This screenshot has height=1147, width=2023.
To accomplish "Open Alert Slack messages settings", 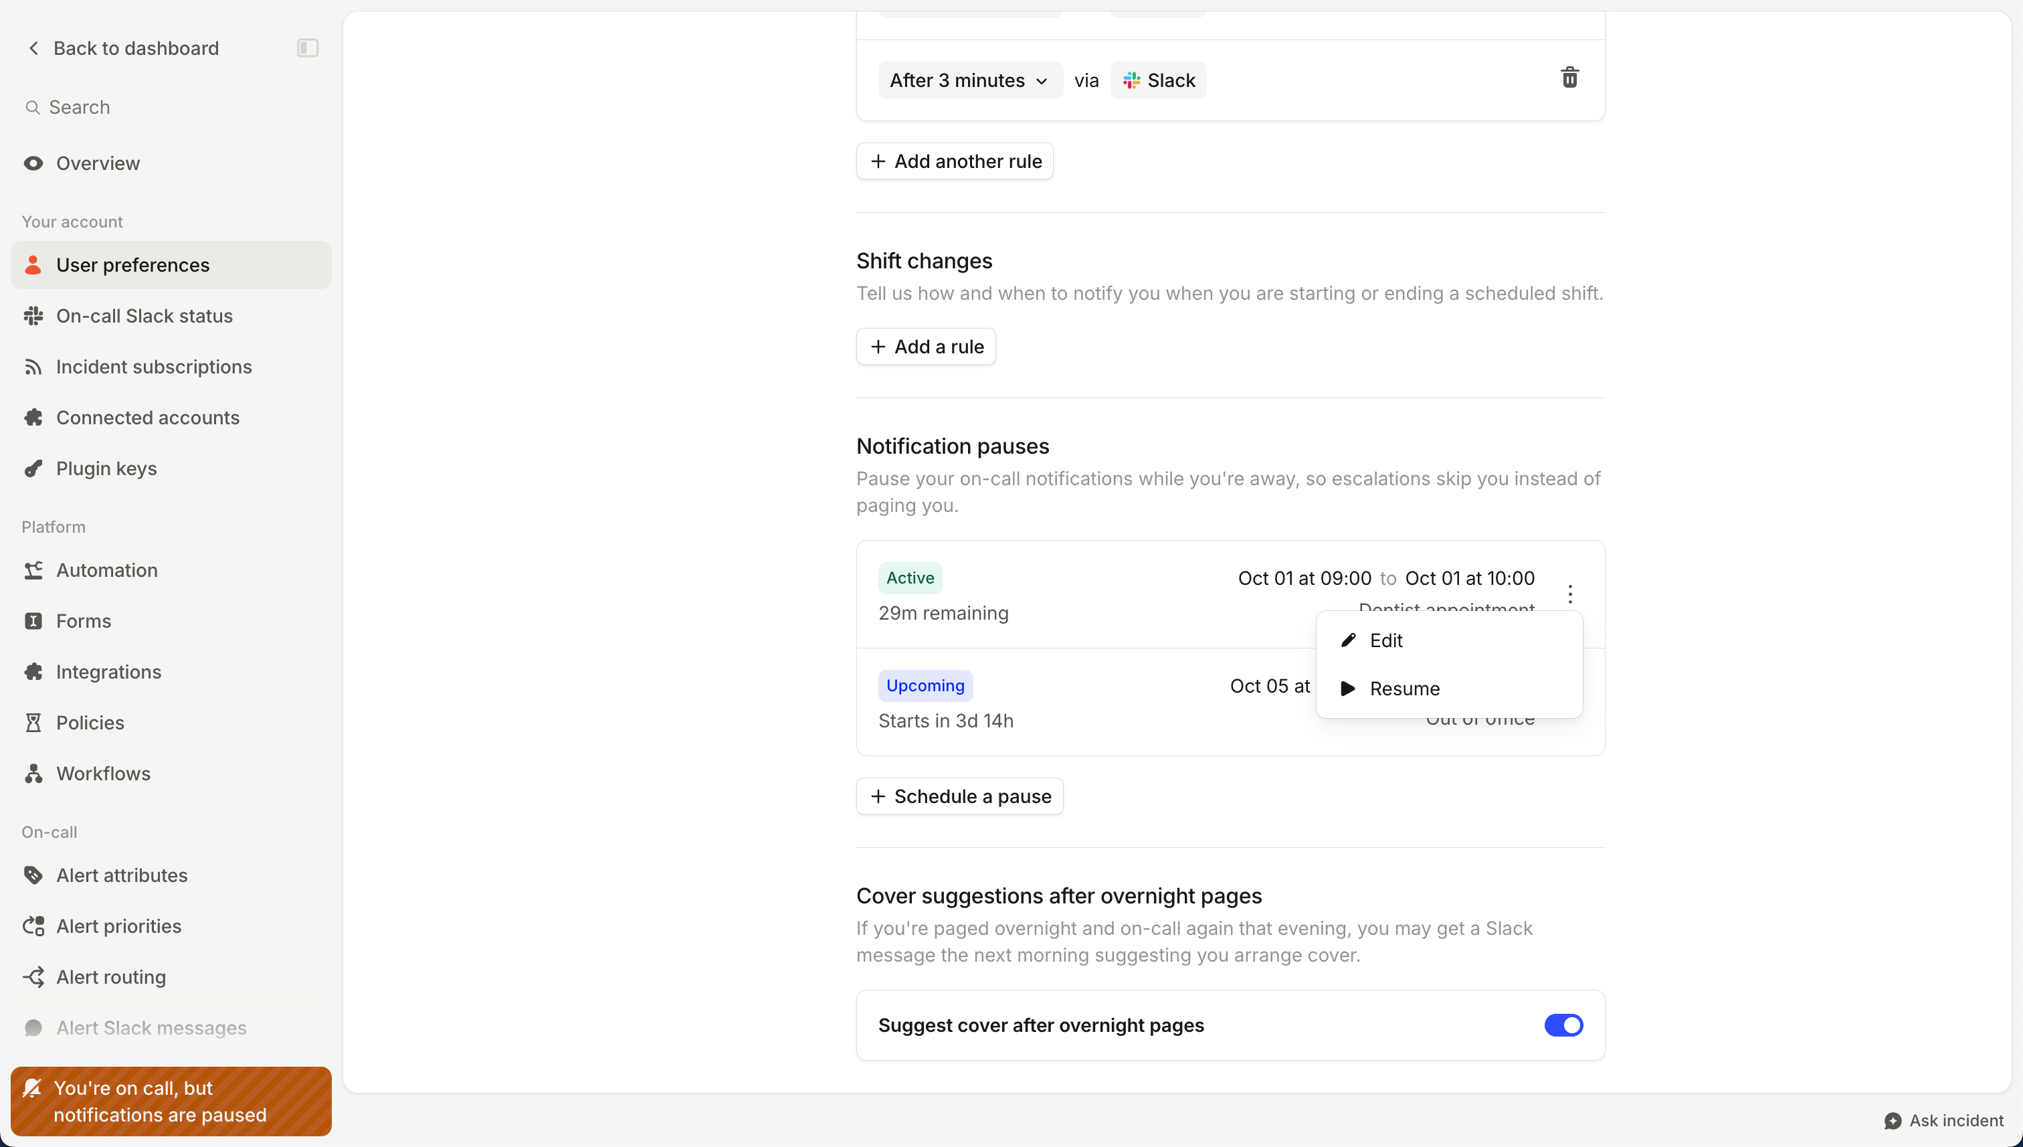I will click(x=171, y=1028).
